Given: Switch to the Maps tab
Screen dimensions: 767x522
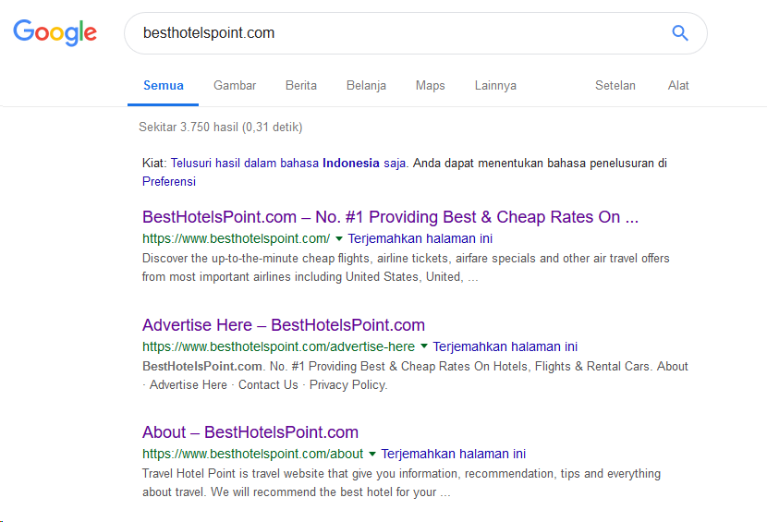Looking at the screenshot, I should click(430, 86).
